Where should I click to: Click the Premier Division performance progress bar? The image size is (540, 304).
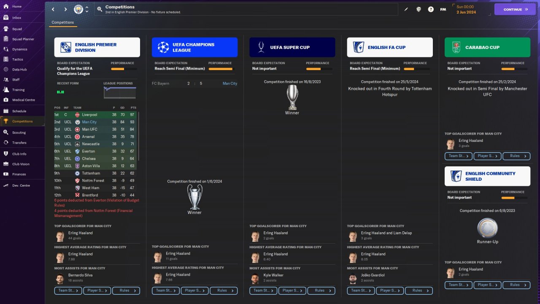click(x=123, y=69)
